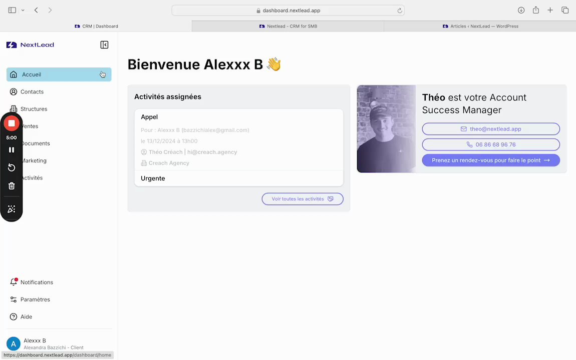The height and width of the screenshot is (360, 576).
Task: Restart the recording with the rewind icon
Action: coord(12,167)
